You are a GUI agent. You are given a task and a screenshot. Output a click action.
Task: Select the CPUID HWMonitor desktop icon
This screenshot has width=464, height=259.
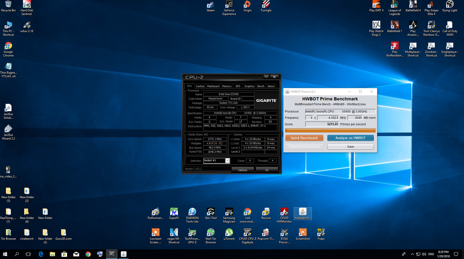coord(284,215)
